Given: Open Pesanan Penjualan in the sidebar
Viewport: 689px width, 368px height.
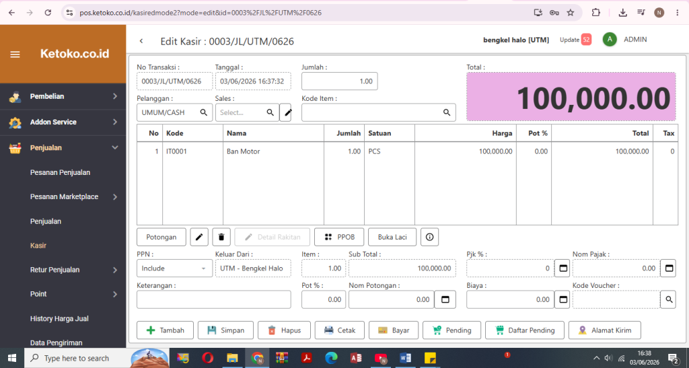Looking at the screenshot, I should coord(60,173).
